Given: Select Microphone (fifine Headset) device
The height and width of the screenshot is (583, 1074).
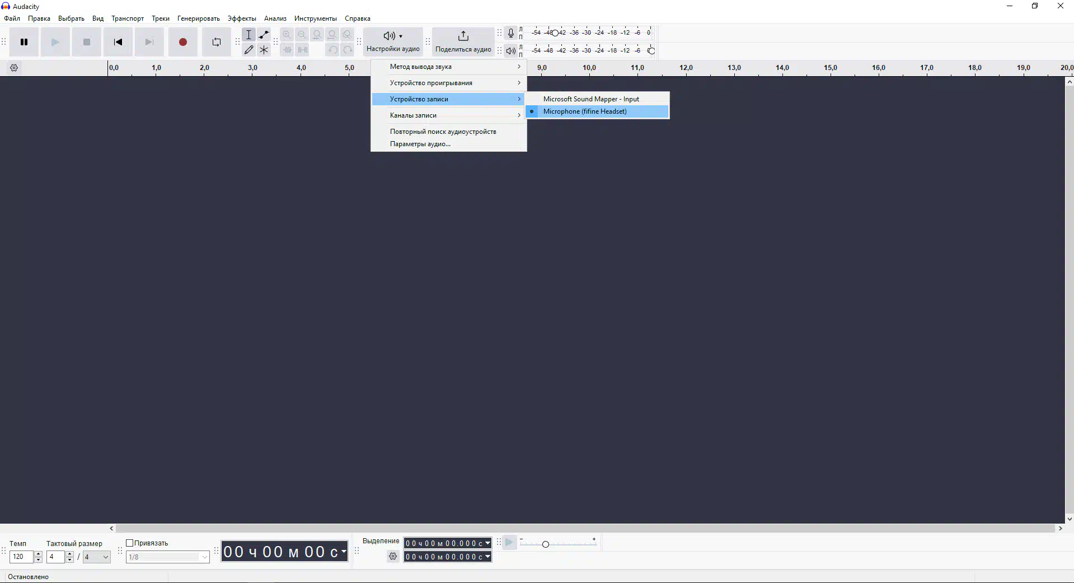Looking at the screenshot, I should (597, 111).
